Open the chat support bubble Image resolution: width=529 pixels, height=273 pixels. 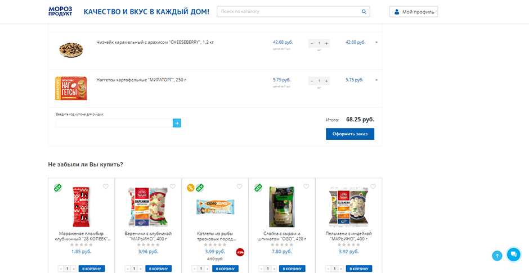pos(514,254)
